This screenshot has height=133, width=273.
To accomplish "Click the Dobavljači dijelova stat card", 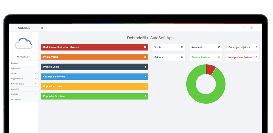I will coord(243,47).
